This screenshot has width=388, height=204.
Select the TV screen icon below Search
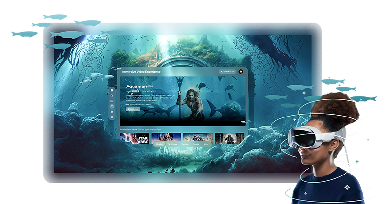(x=112, y=101)
